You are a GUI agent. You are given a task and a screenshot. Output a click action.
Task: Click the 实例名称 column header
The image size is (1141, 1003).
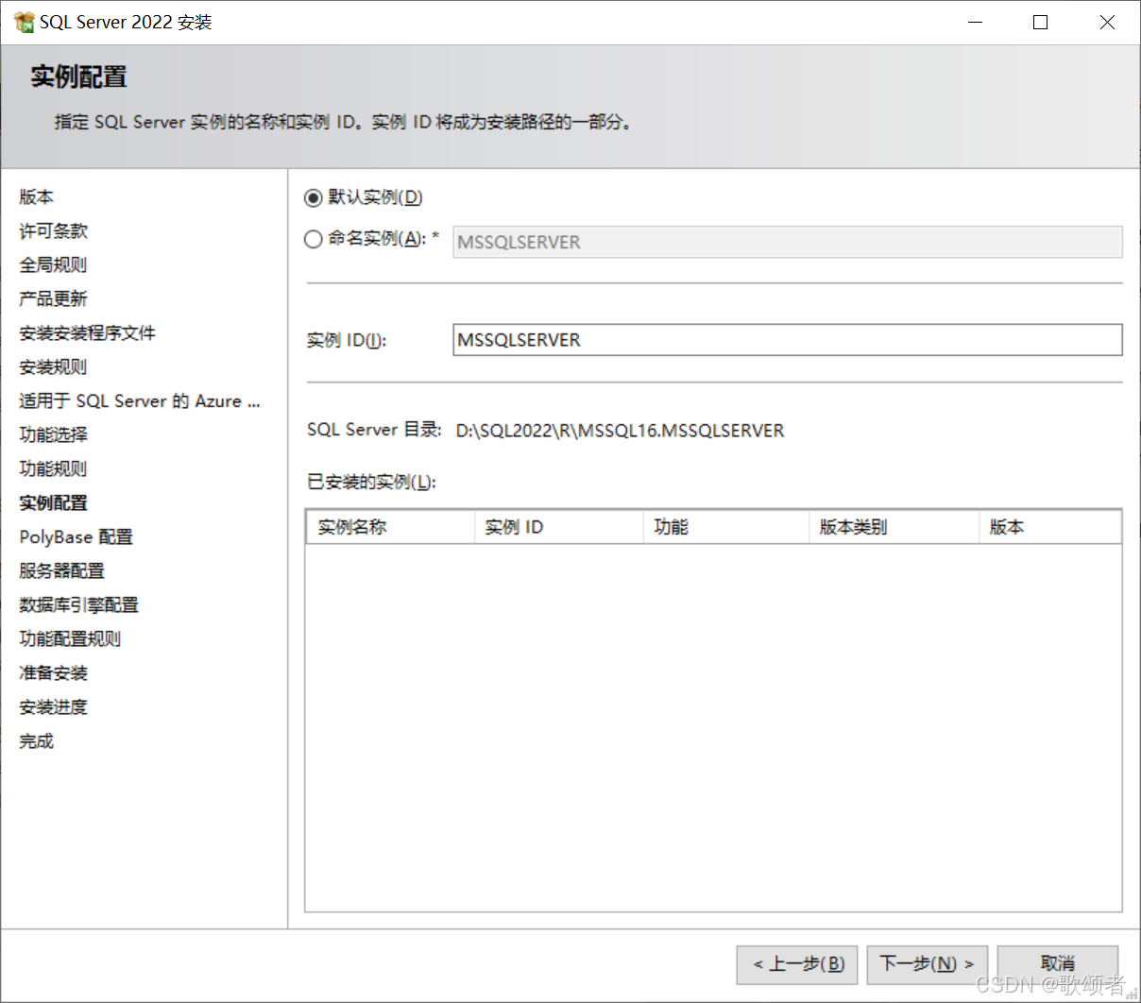[x=390, y=527]
